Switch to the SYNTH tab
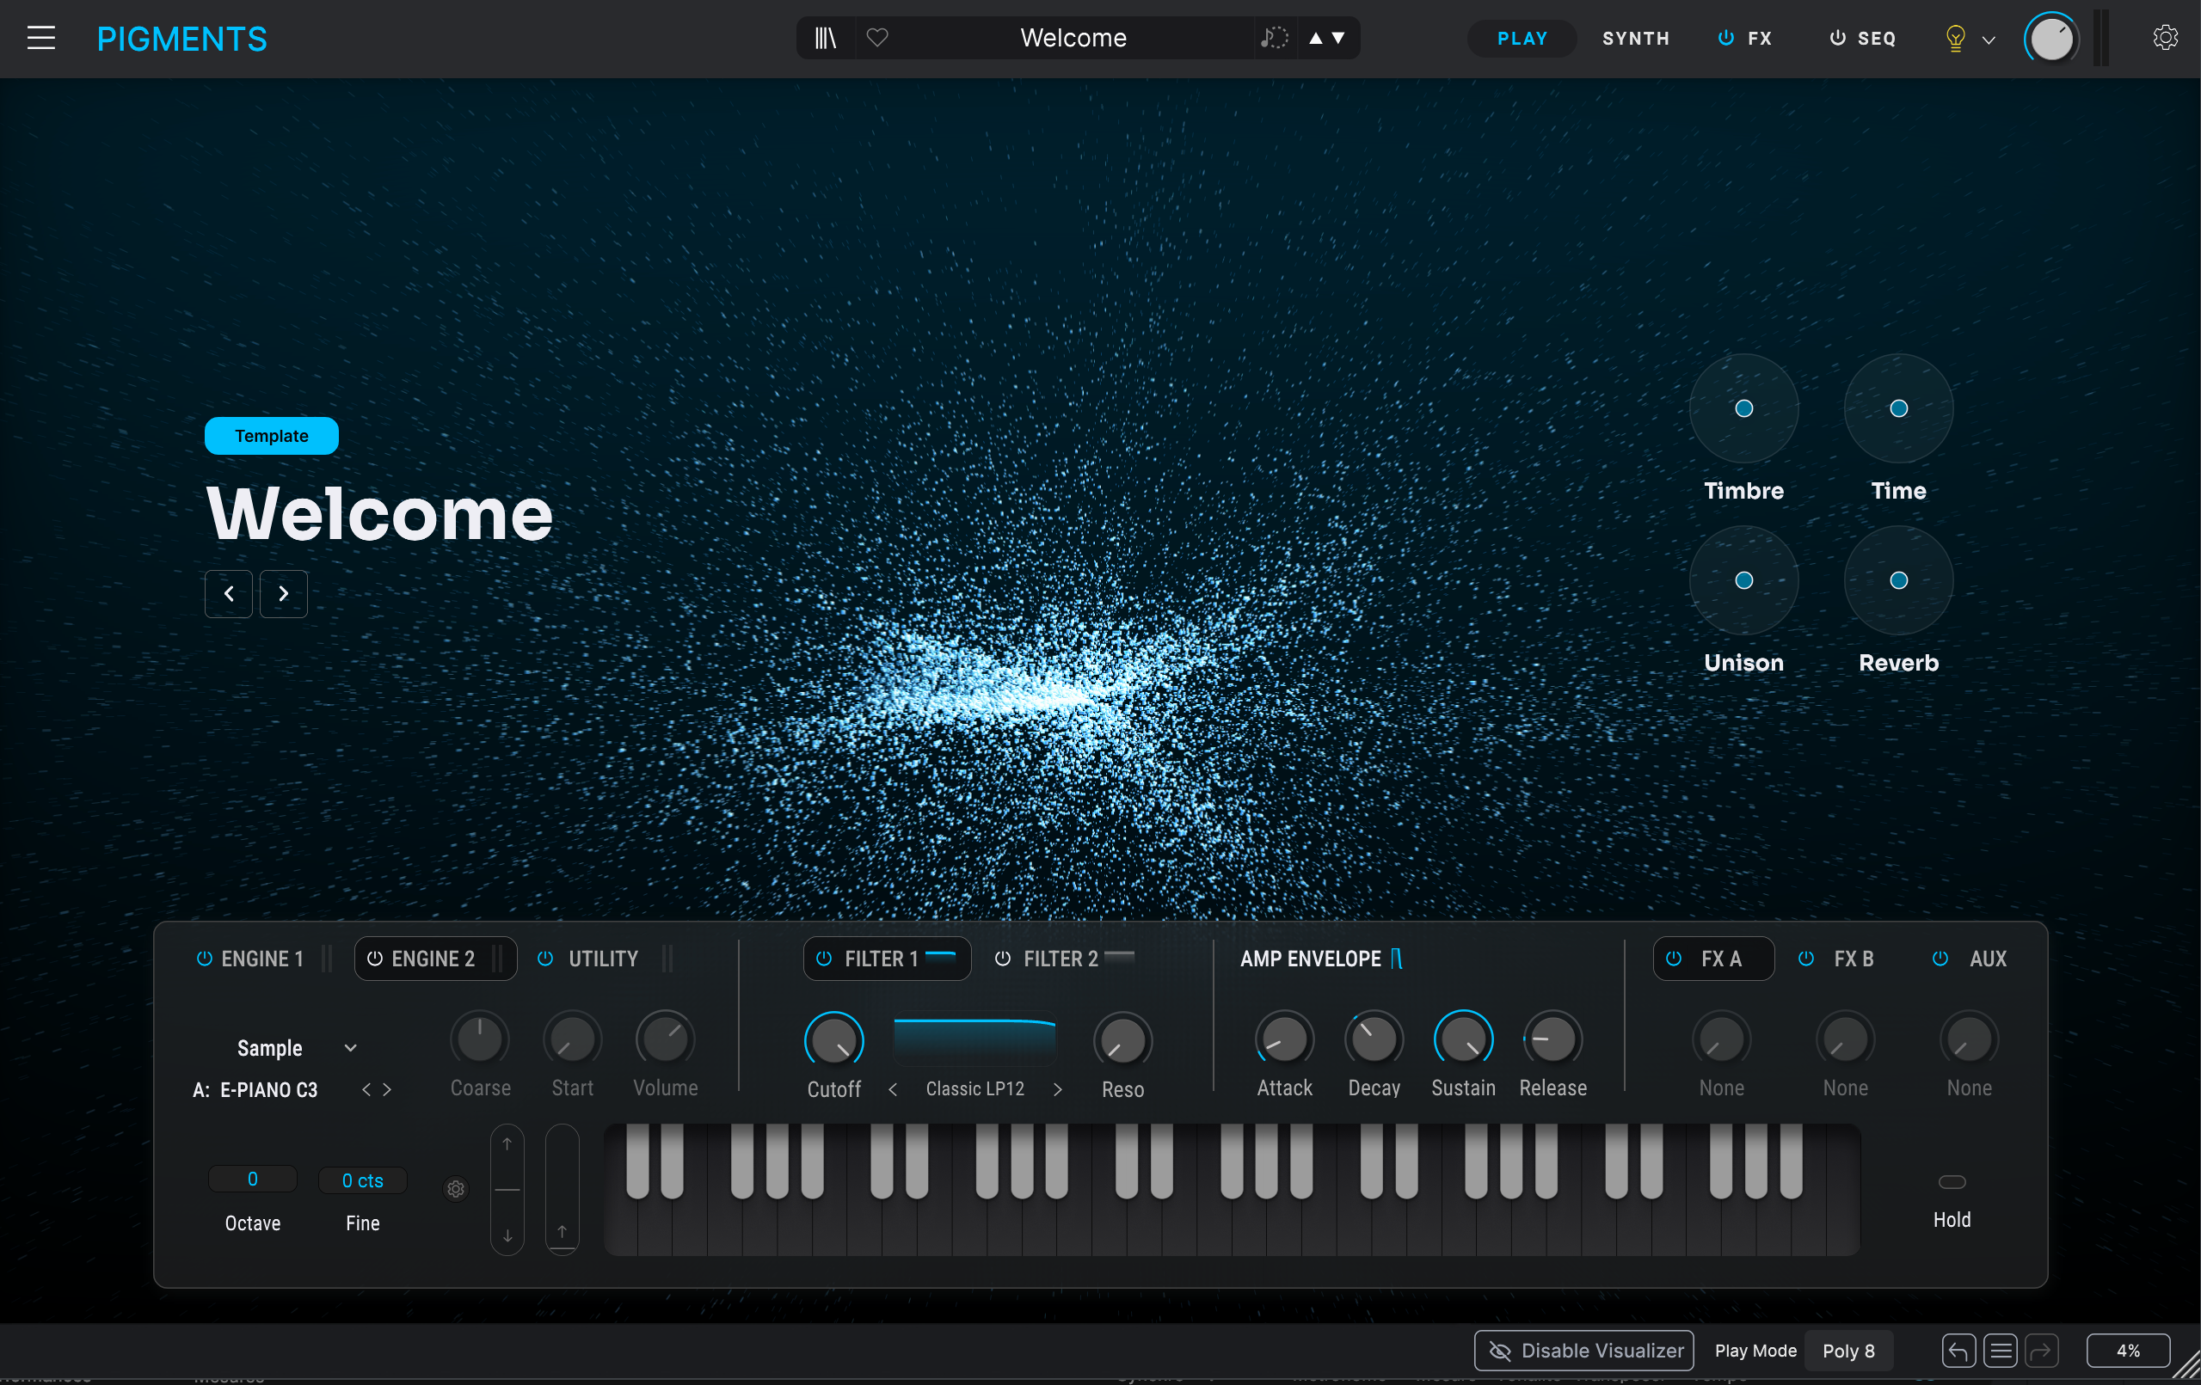Viewport: 2201px width, 1385px height. pyautogui.click(x=1635, y=39)
